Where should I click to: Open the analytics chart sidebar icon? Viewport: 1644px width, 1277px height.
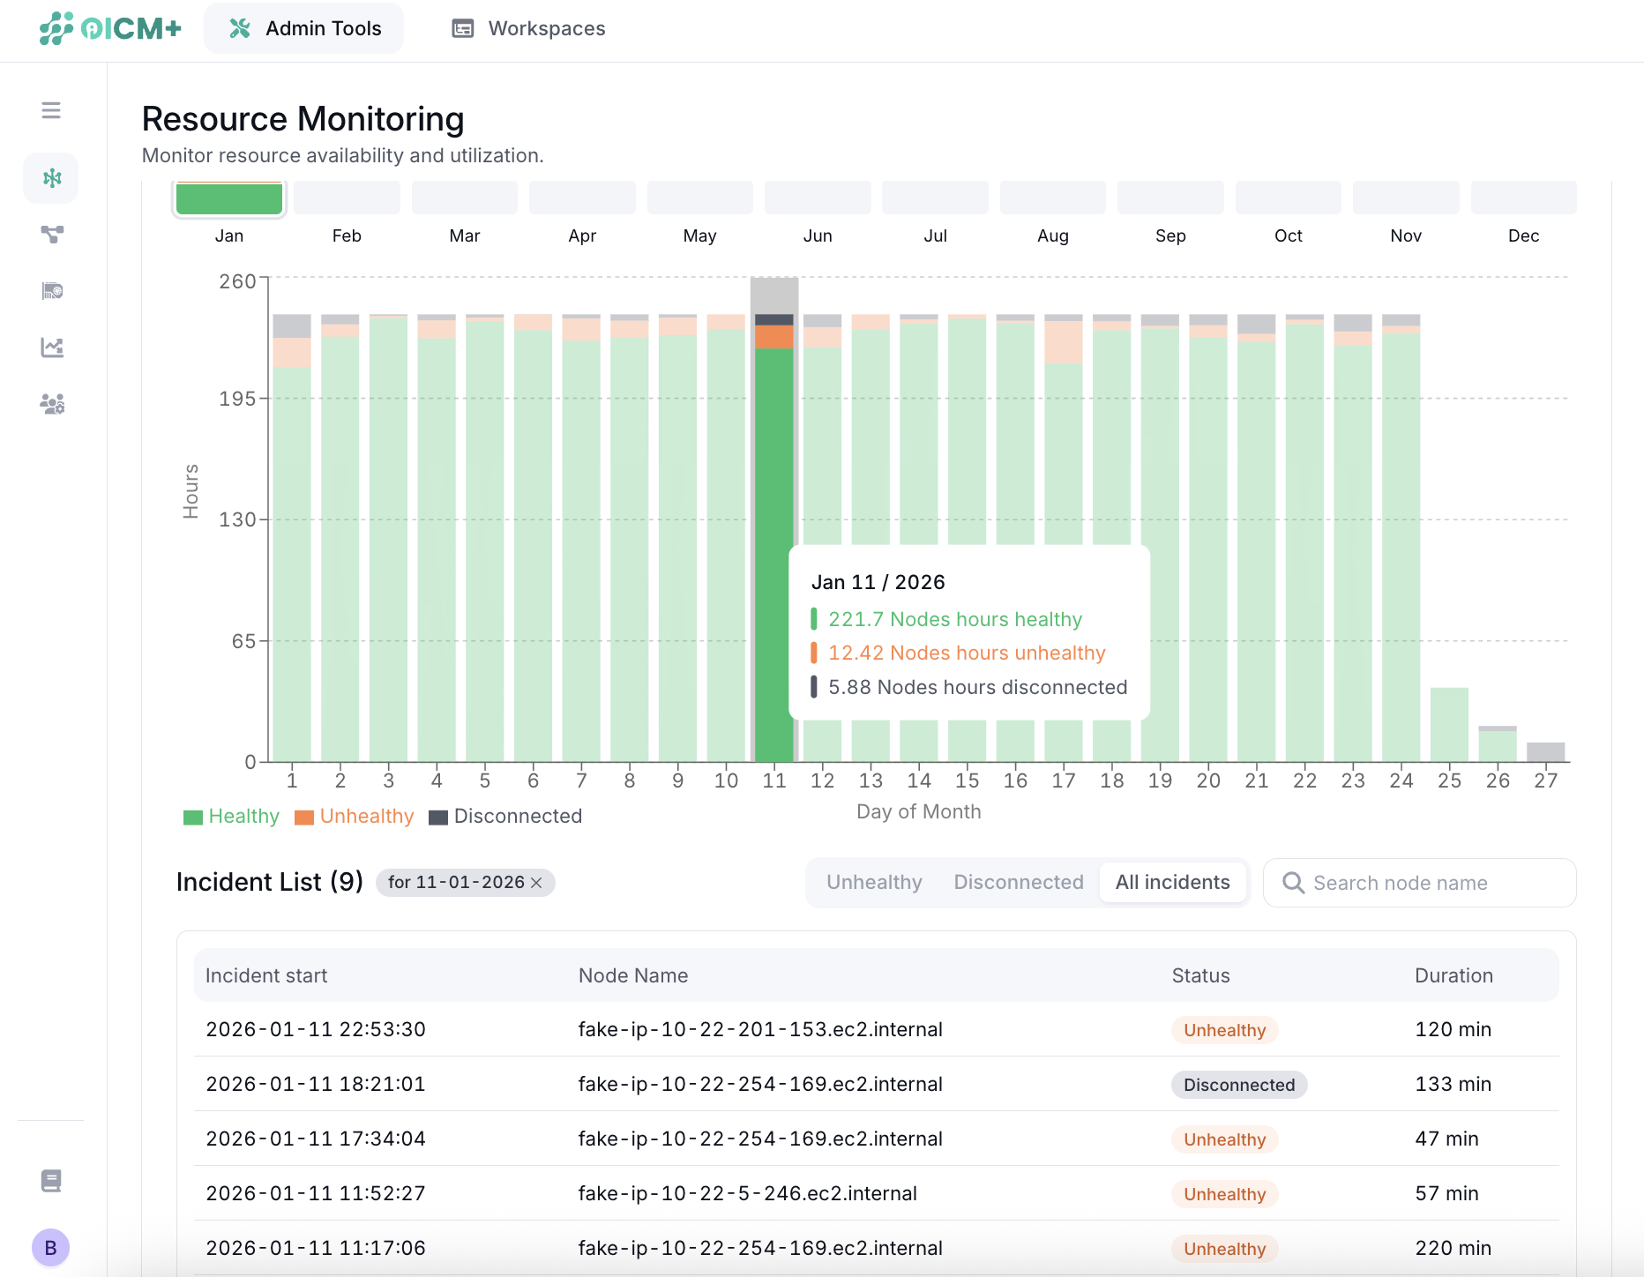(x=51, y=347)
